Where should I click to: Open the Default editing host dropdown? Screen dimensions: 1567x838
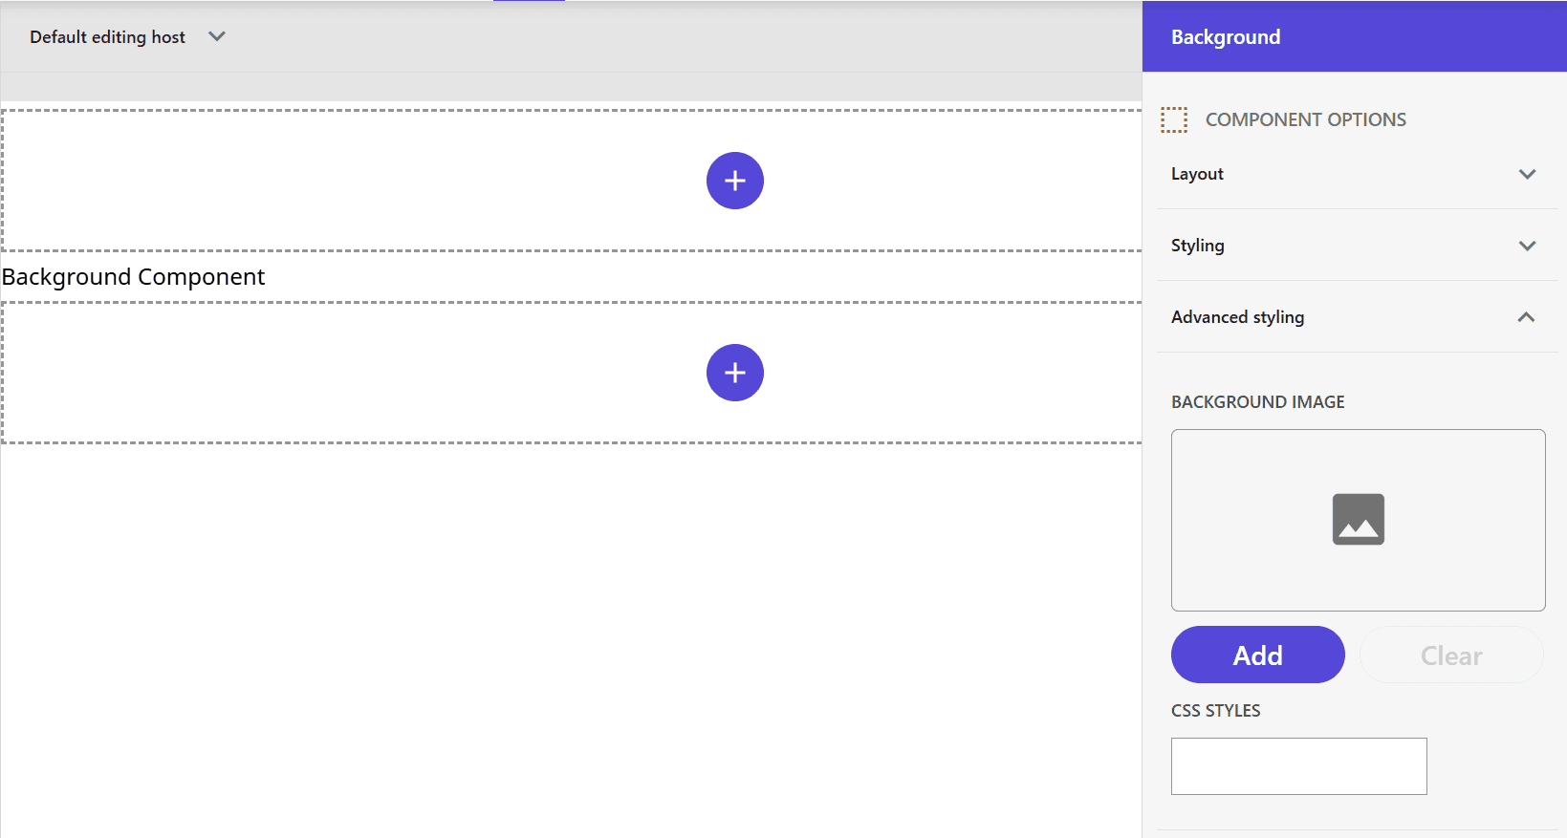tap(127, 37)
